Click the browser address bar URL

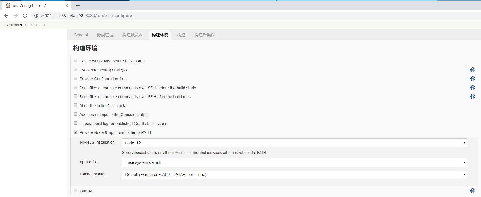(x=95, y=16)
